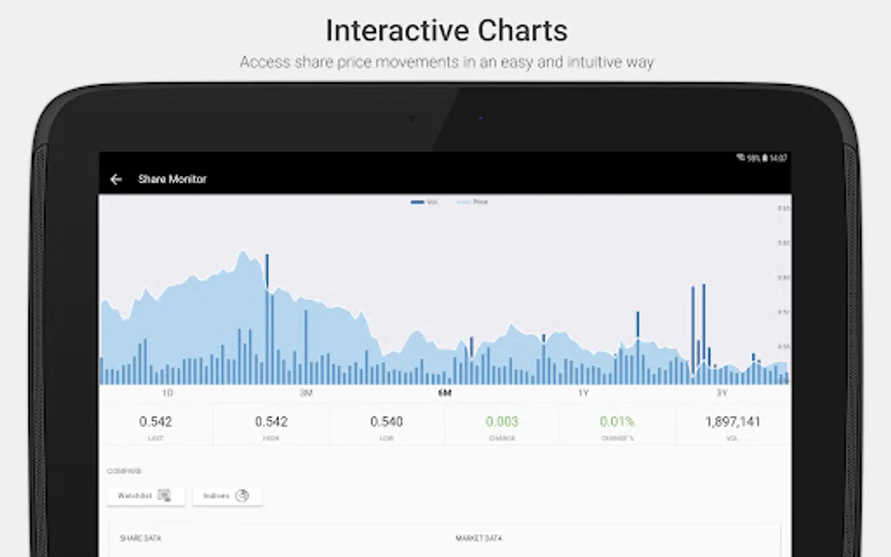Switch chart range to 1Y
891x557 pixels.
point(583,393)
